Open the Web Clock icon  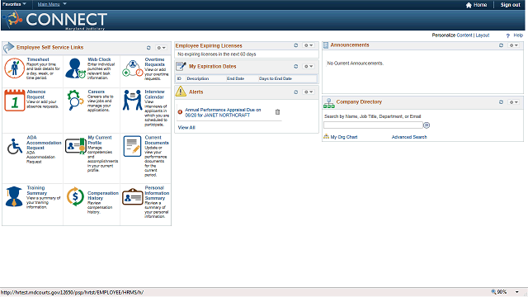pyautogui.click(x=75, y=68)
